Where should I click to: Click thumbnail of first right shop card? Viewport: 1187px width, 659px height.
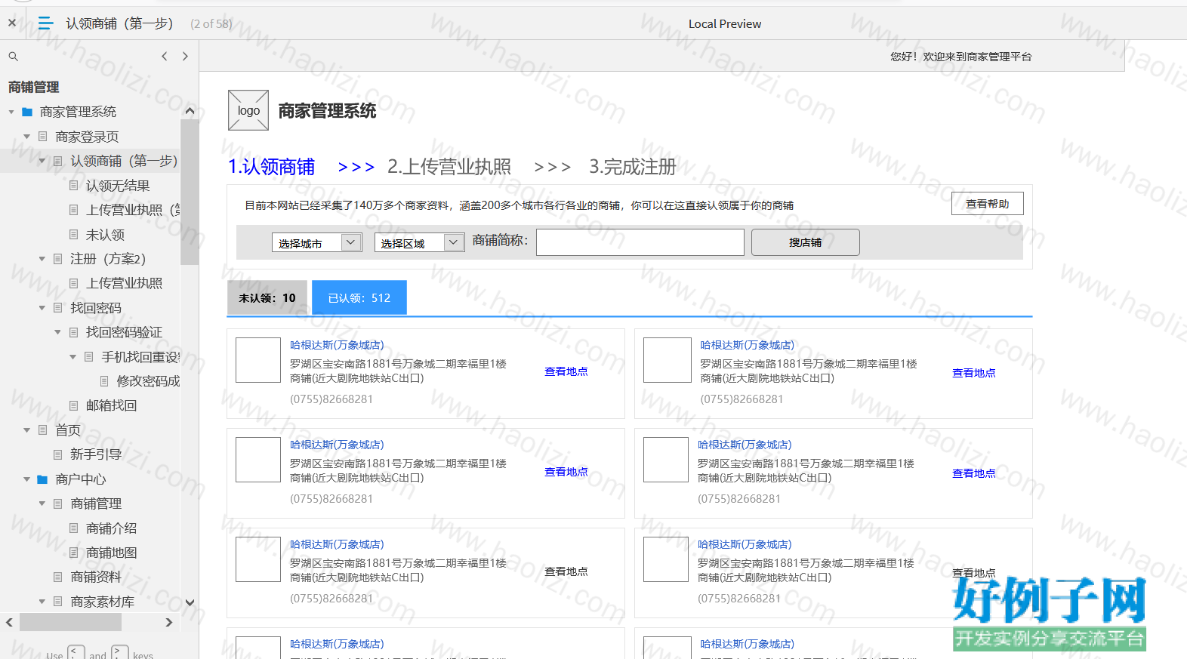click(x=666, y=360)
